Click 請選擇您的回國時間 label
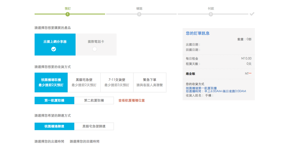 tap(85, 141)
